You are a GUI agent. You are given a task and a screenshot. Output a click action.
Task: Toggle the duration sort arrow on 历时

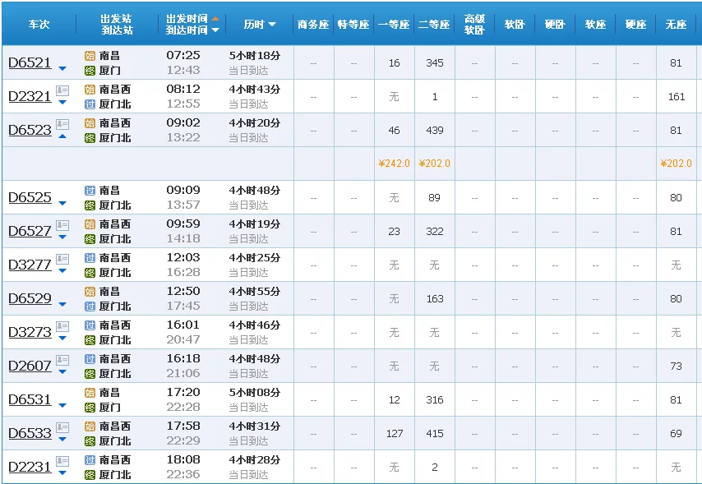click(x=274, y=24)
